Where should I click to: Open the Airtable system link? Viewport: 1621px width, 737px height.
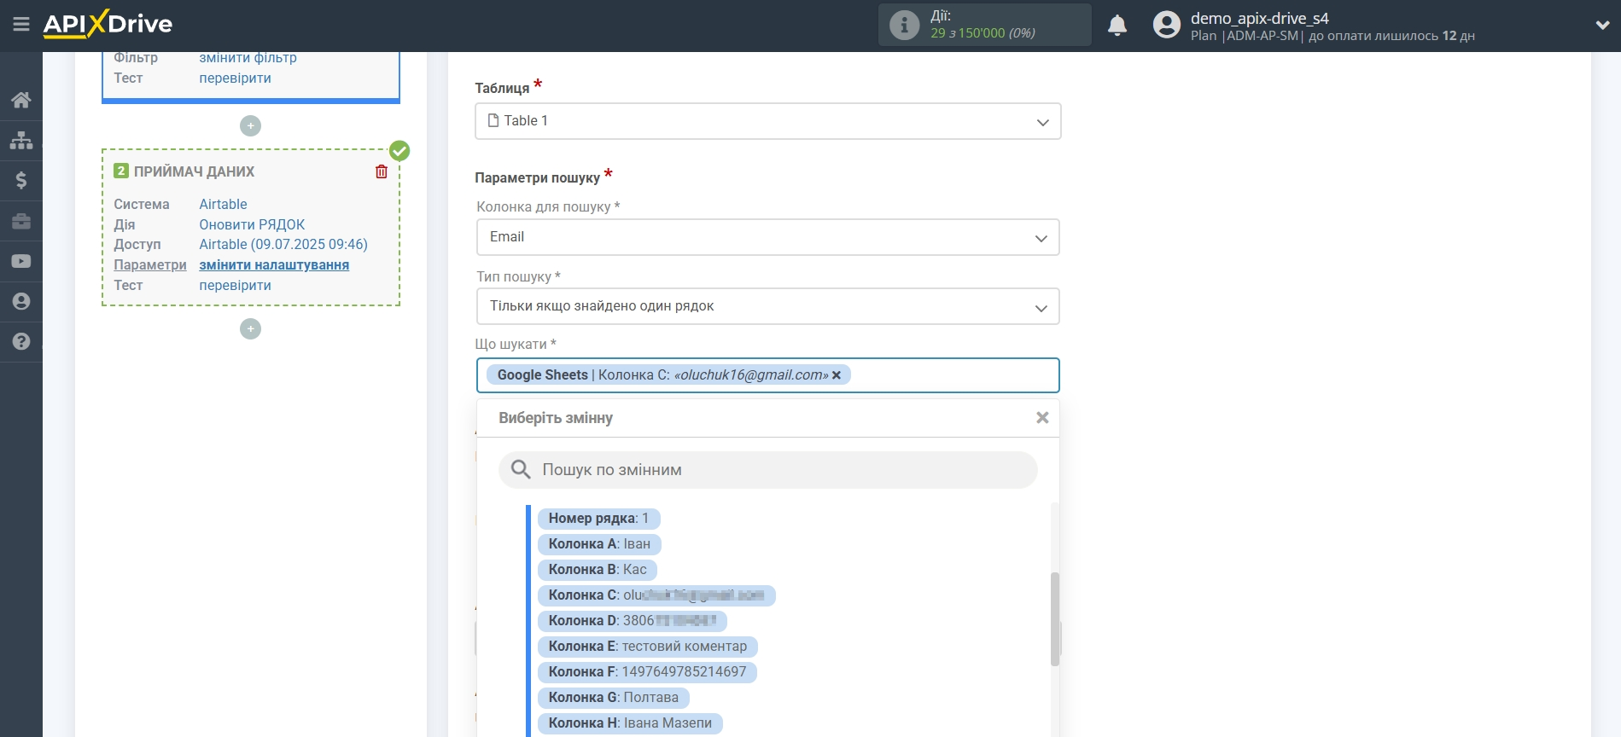click(223, 204)
